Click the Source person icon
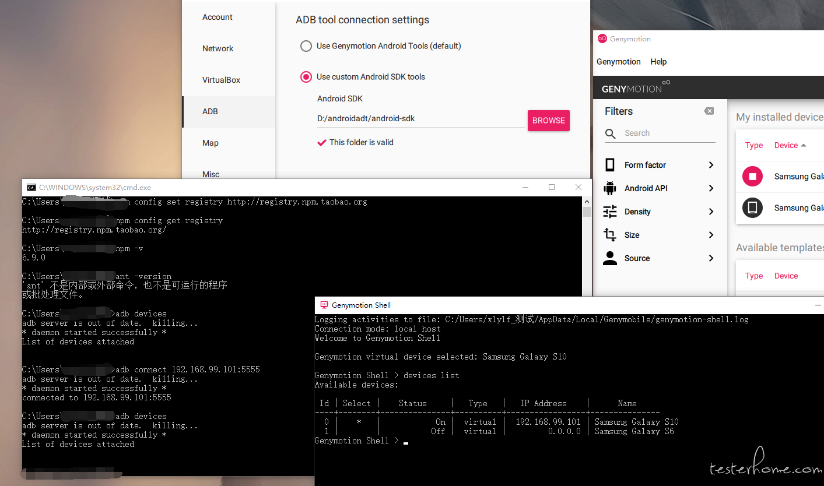The width and height of the screenshot is (824, 486). [x=610, y=258]
